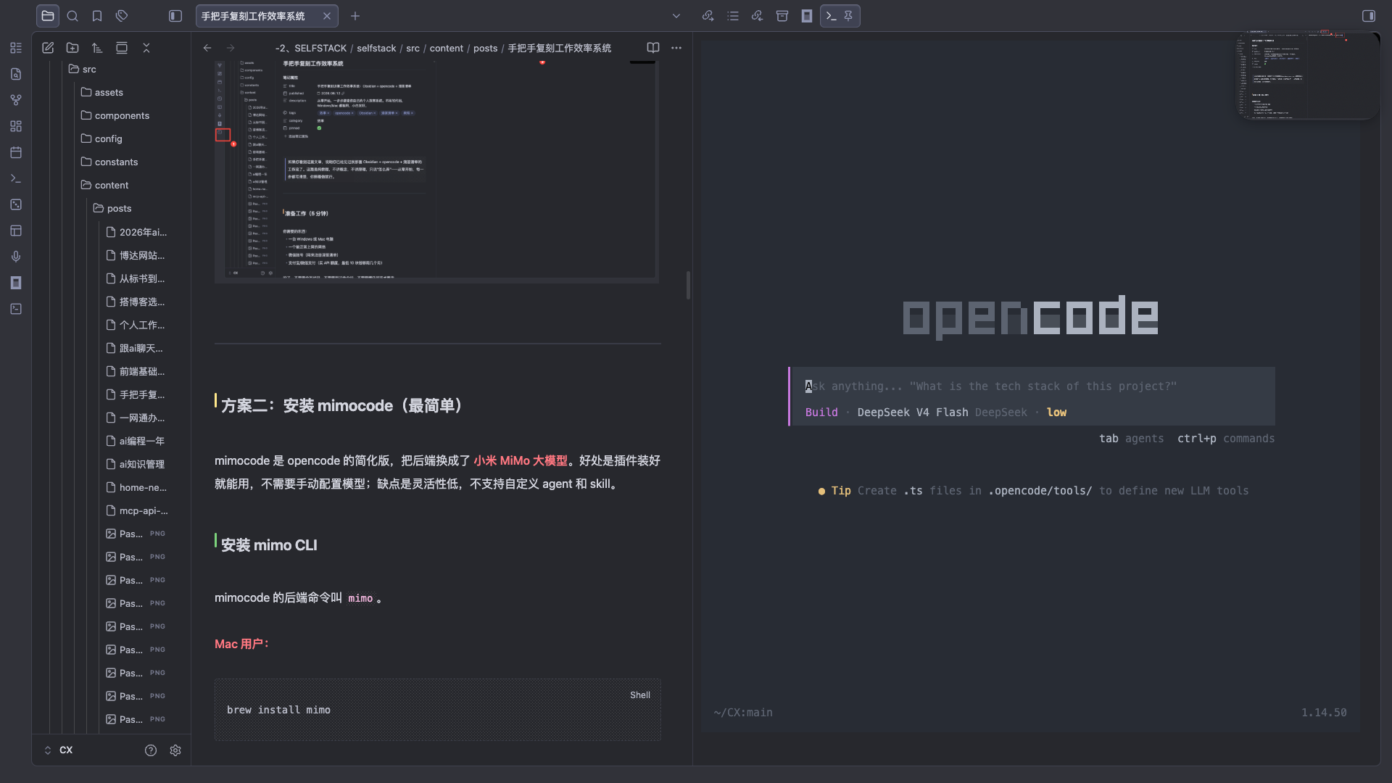The height and width of the screenshot is (783, 1392).
Task: Click the minimap thumbnail in terminal pane
Action: point(1307,75)
